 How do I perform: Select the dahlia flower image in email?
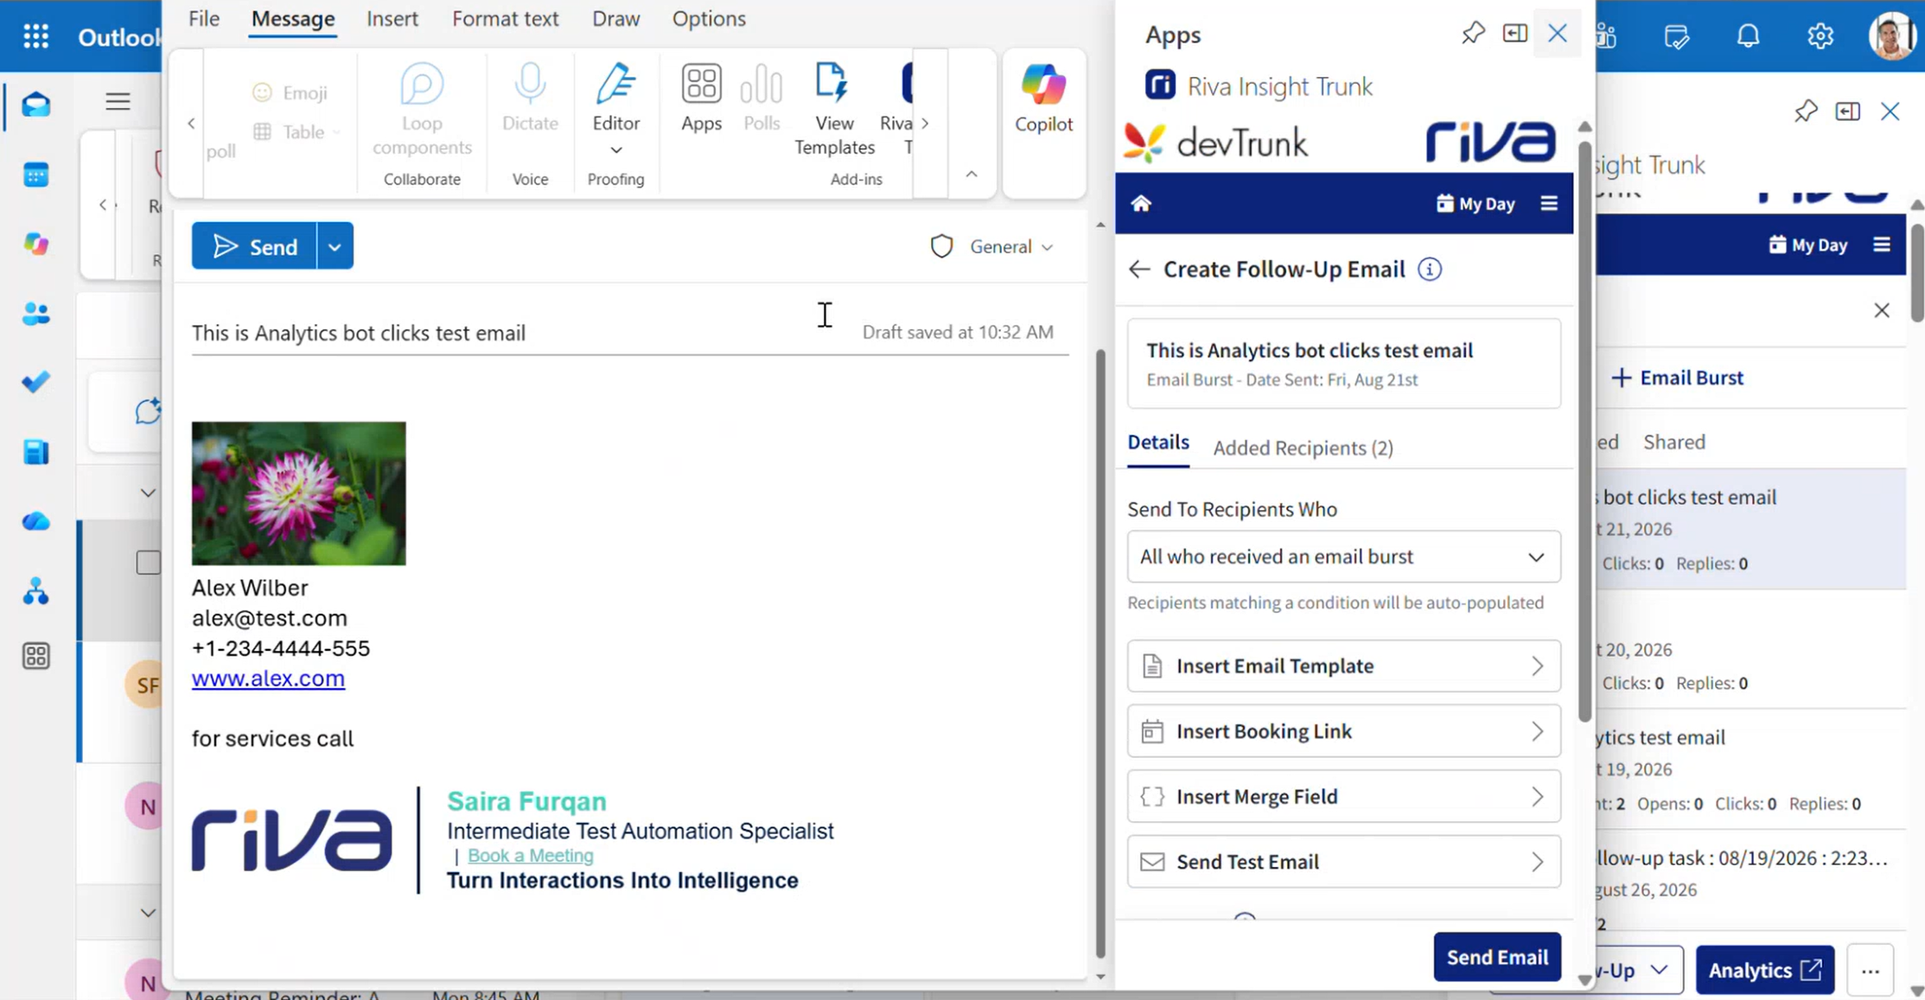pyautogui.click(x=298, y=494)
